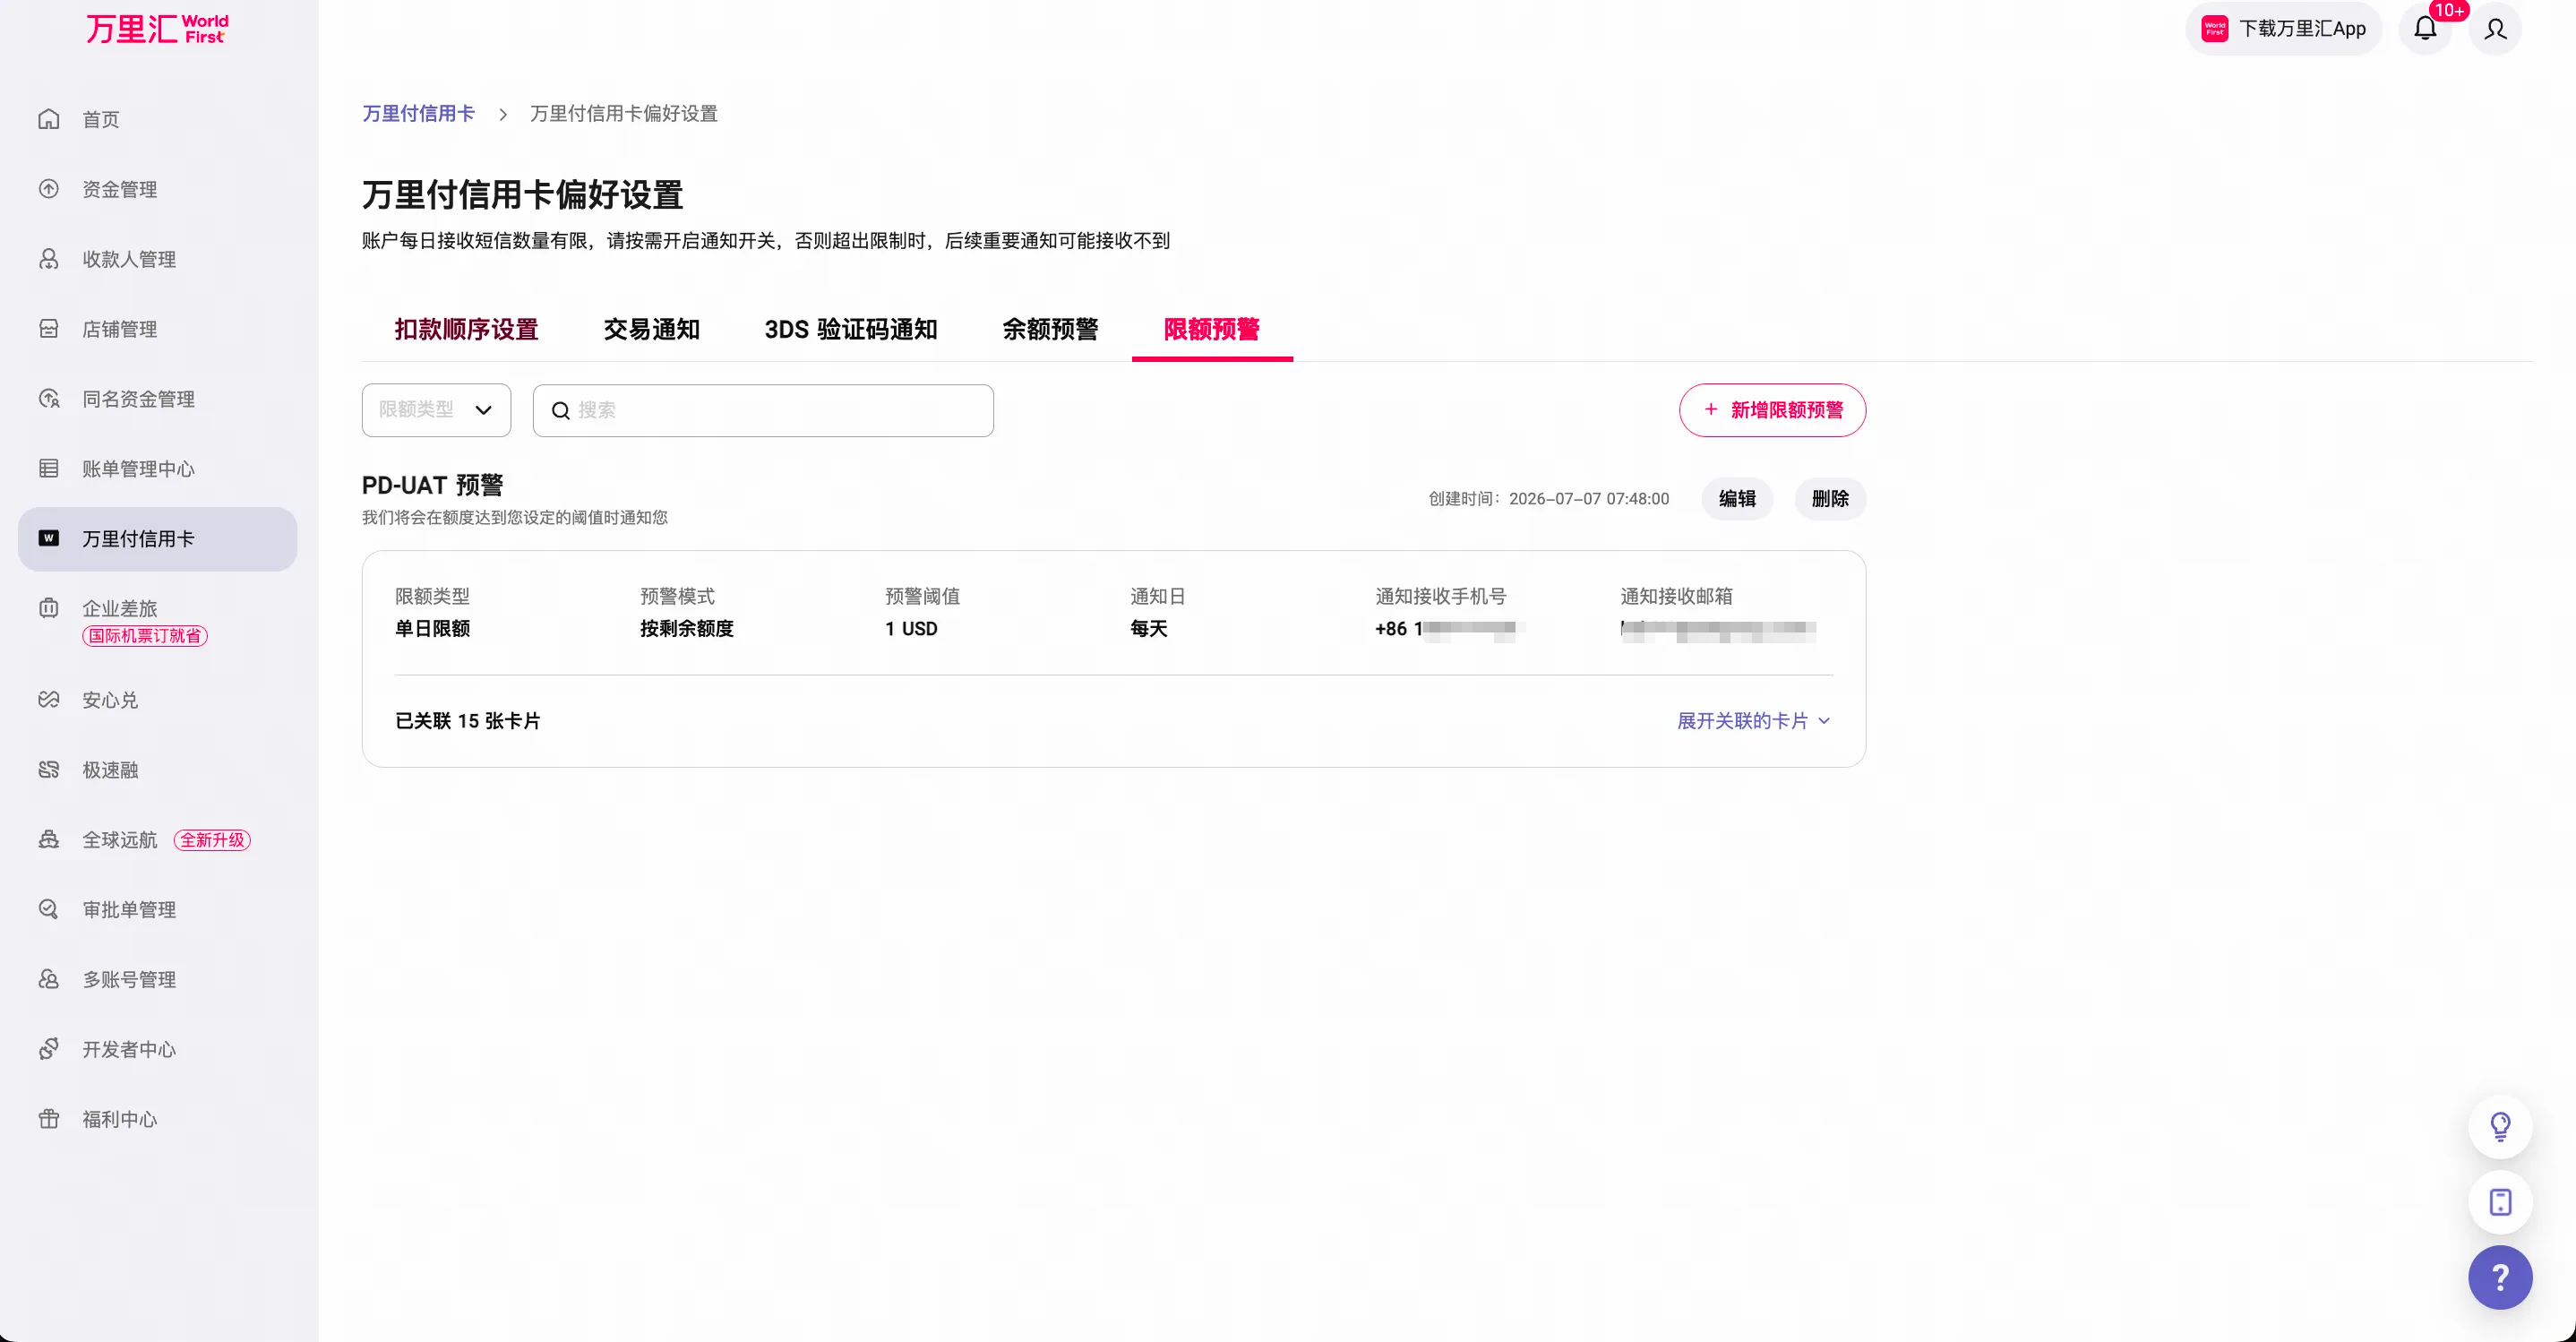Open the purple help question-mark button

point(2500,1277)
